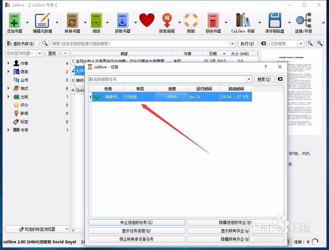Click the Connect/share globe icon
329x250 pixels.
coord(304,20)
